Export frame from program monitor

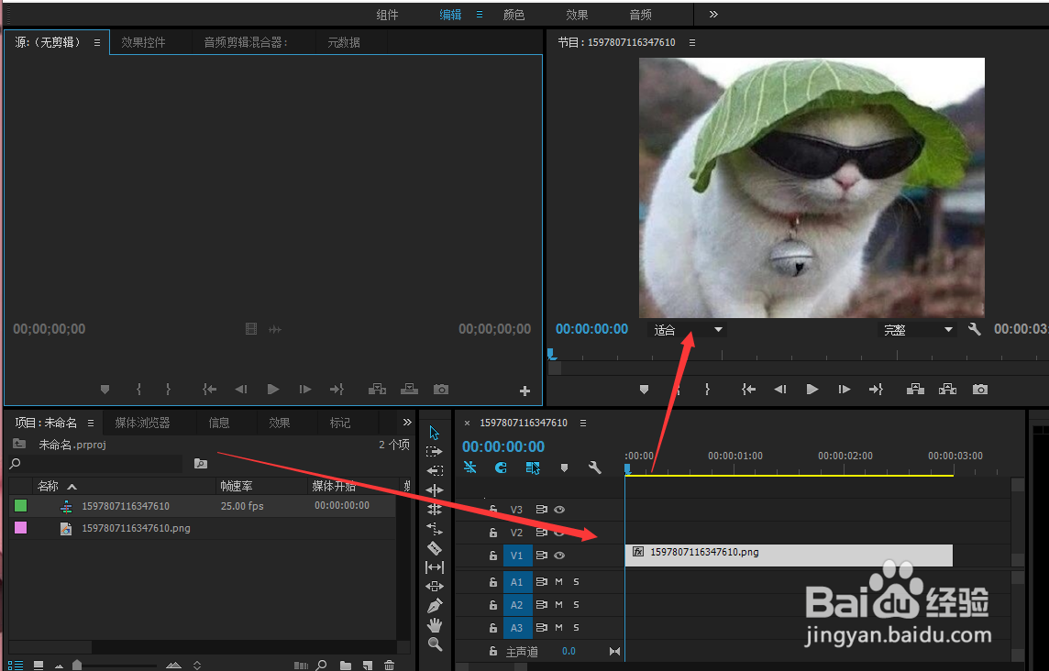[979, 390]
